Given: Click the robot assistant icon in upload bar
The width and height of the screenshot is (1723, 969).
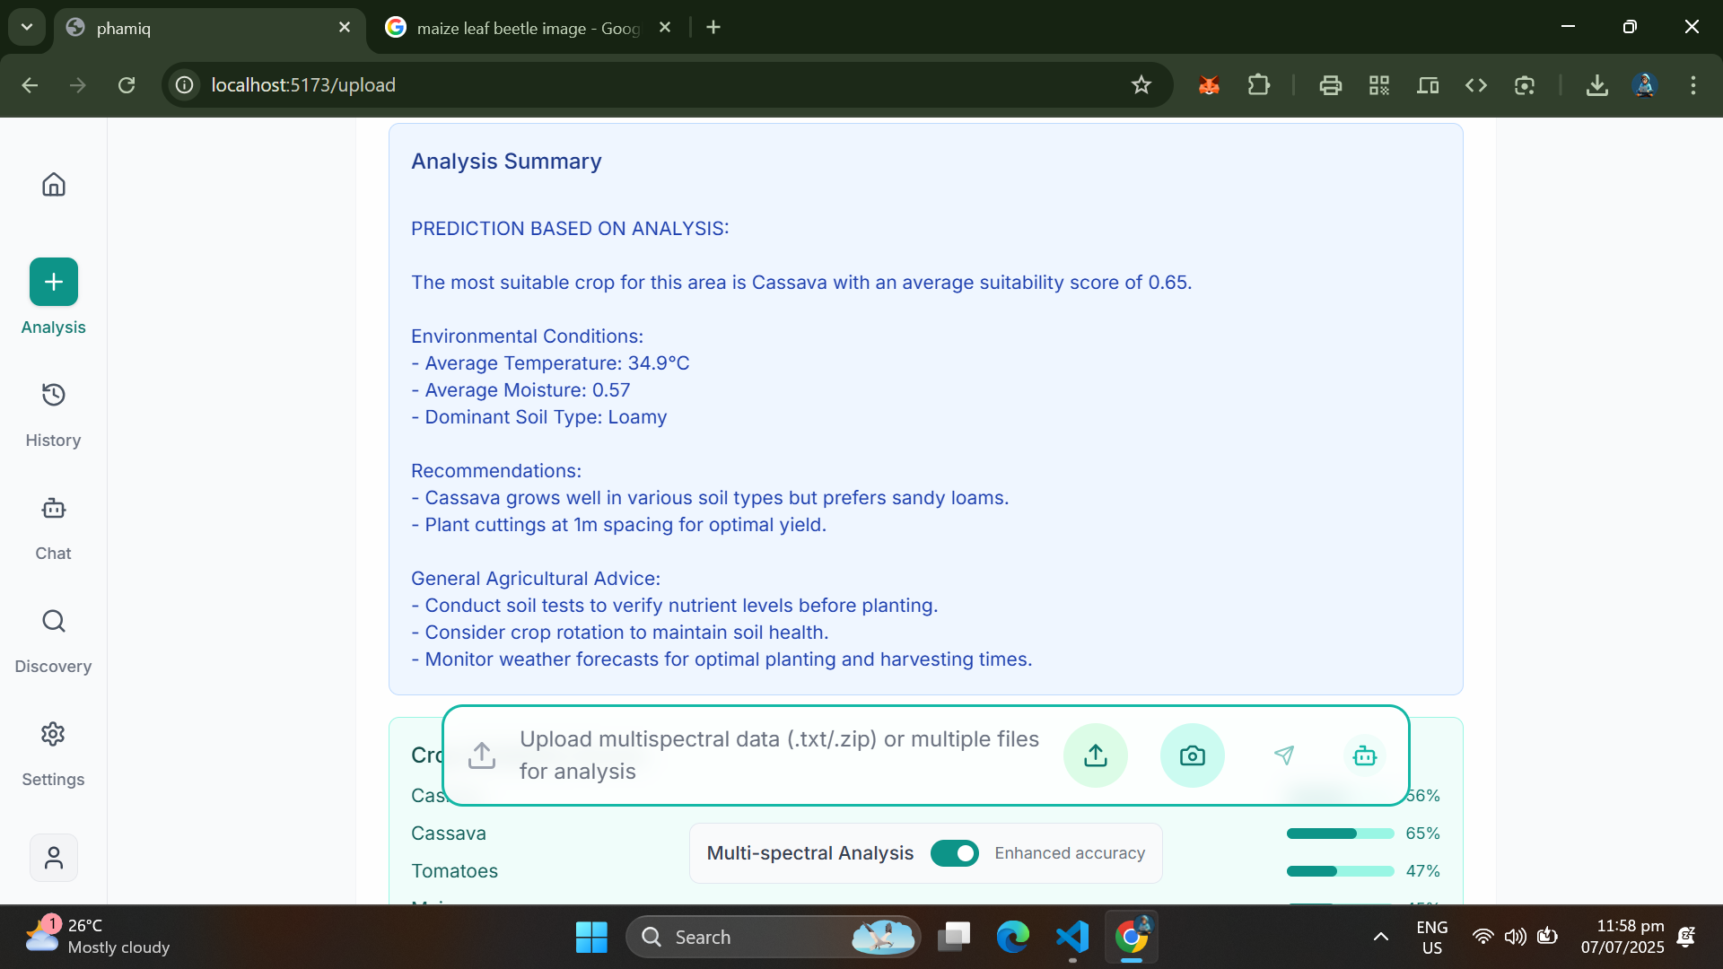Looking at the screenshot, I should [1364, 755].
